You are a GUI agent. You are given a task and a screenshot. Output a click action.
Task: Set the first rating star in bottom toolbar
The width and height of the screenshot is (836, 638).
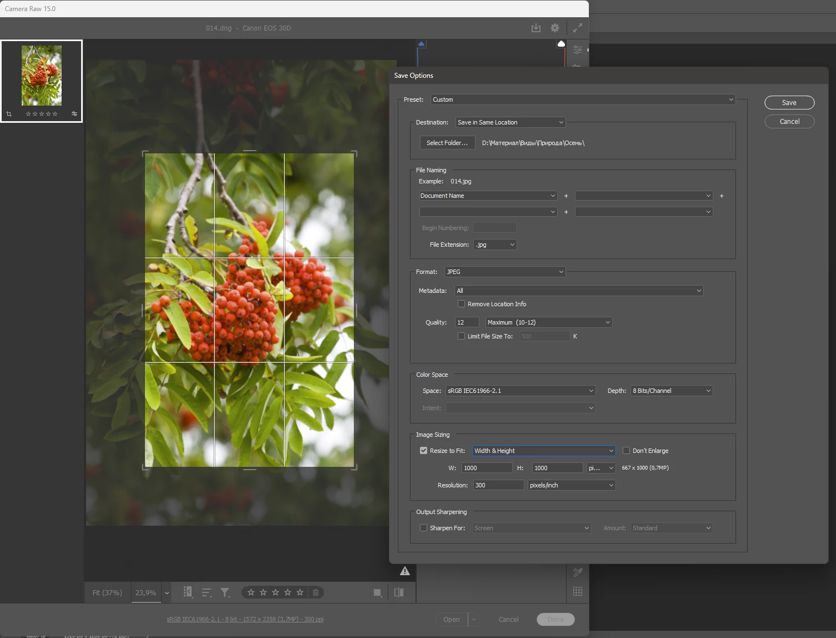click(x=251, y=592)
